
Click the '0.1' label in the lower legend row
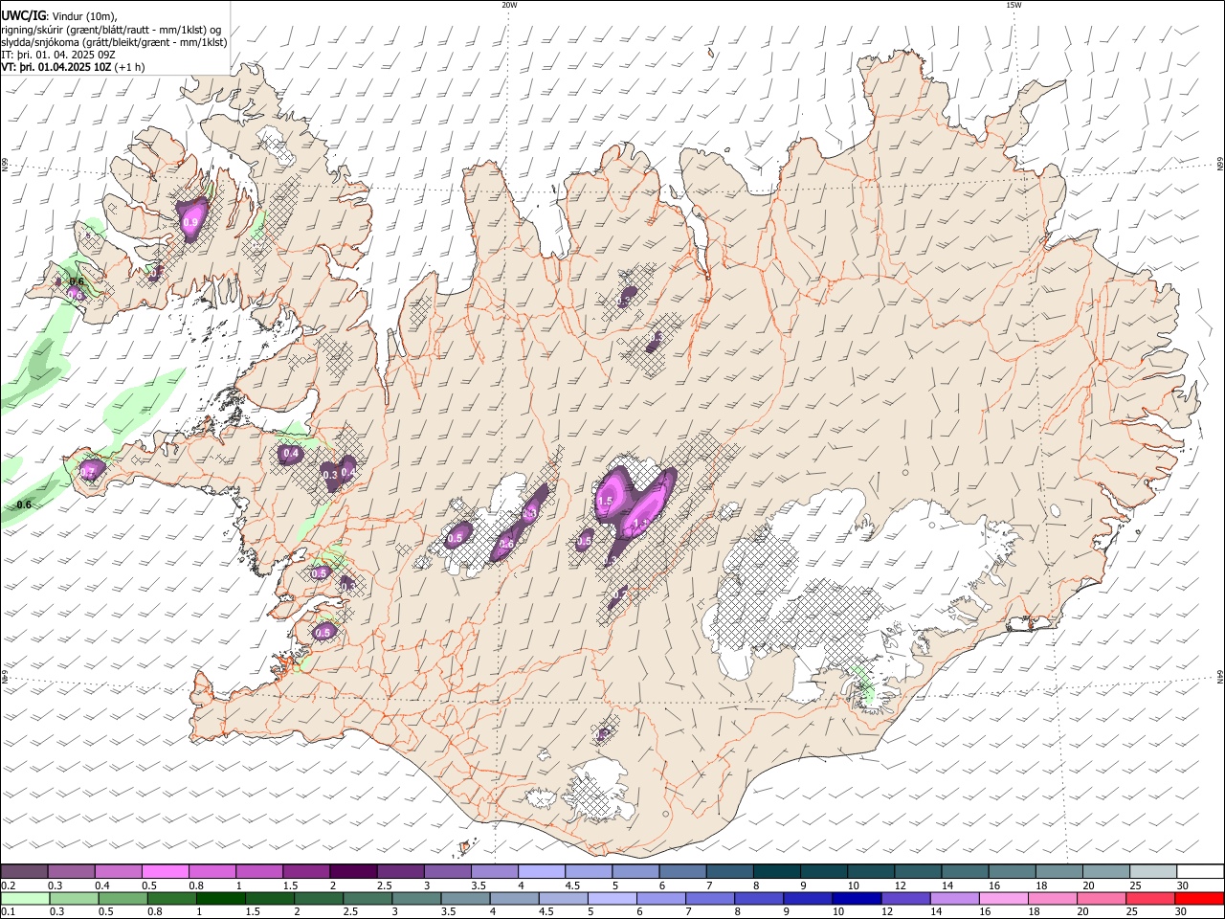pyautogui.click(x=8, y=912)
